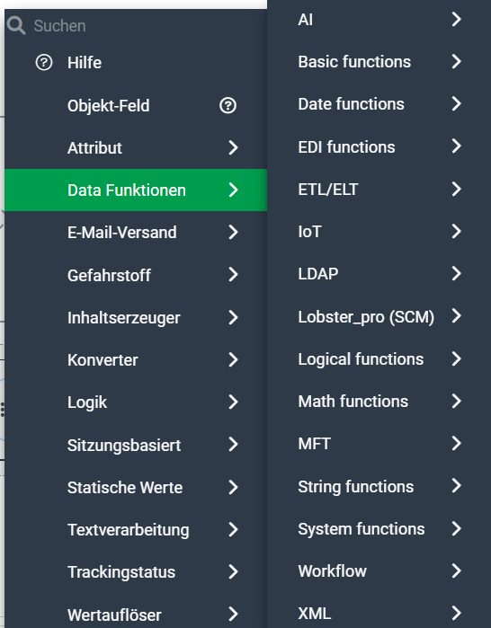The height and width of the screenshot is (628, 491).
Task: Expand the String functions arrow
Action: point(457,486)
